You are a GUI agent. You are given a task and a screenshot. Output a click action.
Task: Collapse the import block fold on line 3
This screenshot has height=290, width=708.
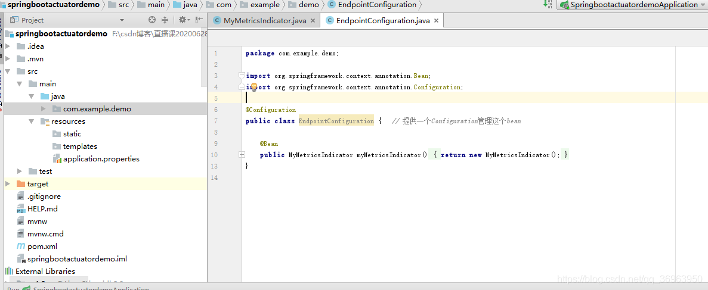[x=242, y=75]
